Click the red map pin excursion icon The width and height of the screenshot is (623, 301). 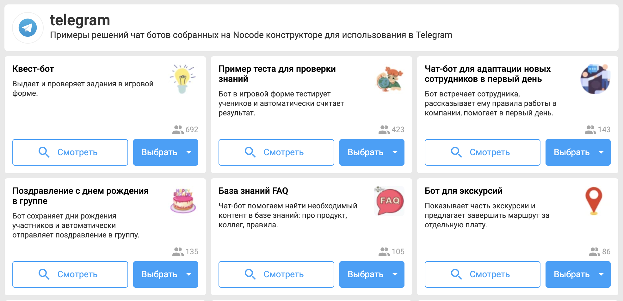[594, 201]
